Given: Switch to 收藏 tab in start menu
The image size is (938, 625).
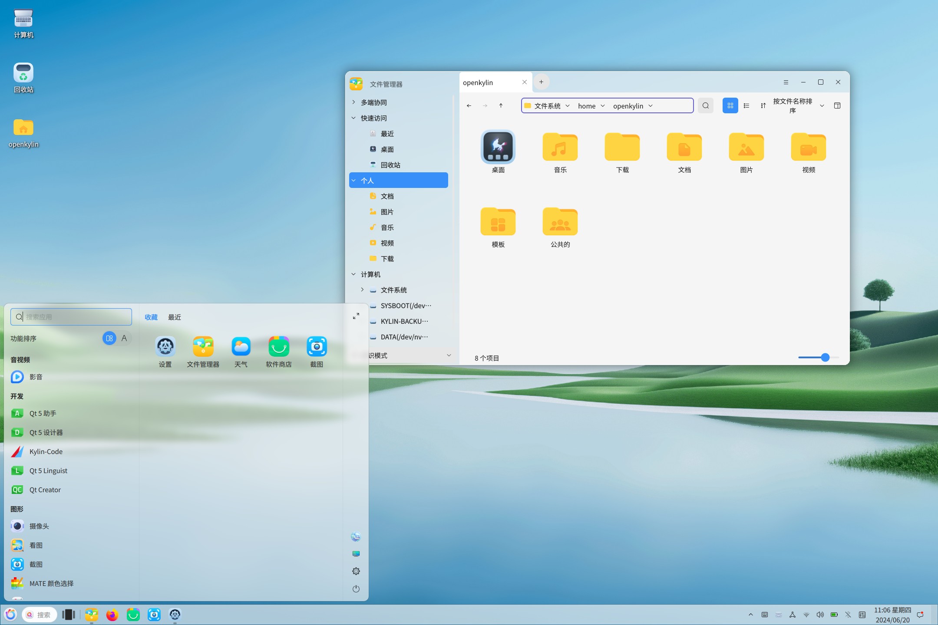Looking at the screenshot, I should (151, 317).
